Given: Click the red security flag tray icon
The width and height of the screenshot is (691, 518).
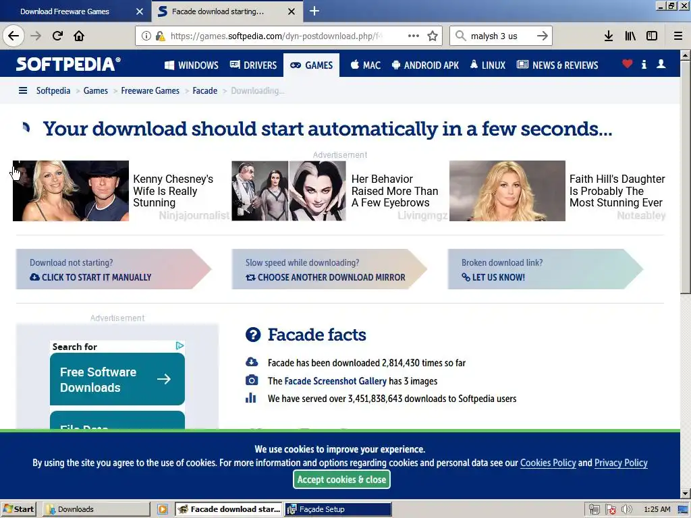Looking at the screenshot, I should click(x=611, y=510).
